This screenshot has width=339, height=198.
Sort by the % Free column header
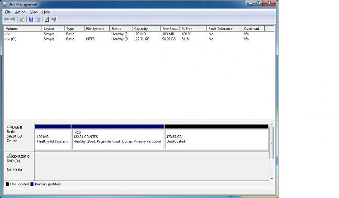coord(193,29)
